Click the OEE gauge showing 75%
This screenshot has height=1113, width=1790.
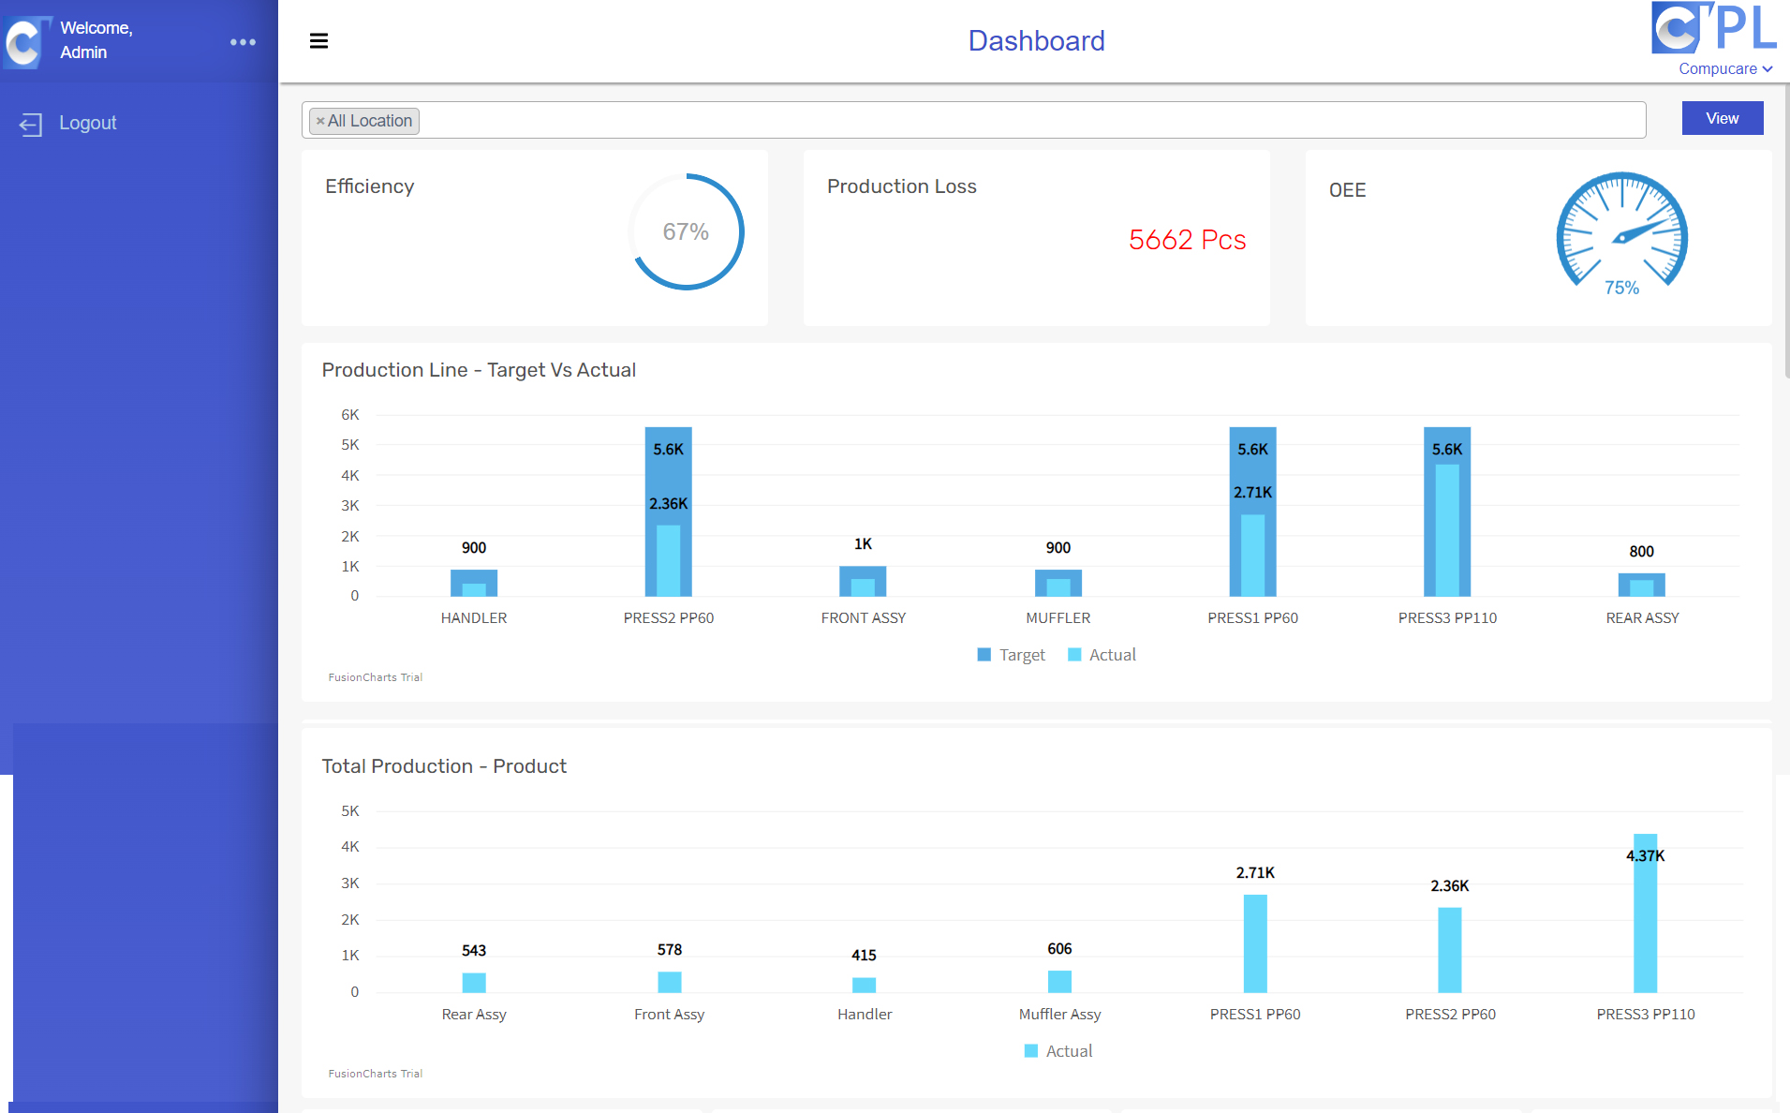point(1620,232)
